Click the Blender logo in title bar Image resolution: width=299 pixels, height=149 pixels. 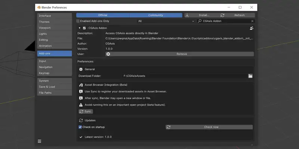(39, 7)
